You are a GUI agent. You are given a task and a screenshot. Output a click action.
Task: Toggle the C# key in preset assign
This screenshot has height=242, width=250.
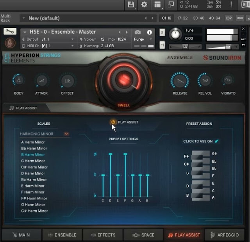197,165
